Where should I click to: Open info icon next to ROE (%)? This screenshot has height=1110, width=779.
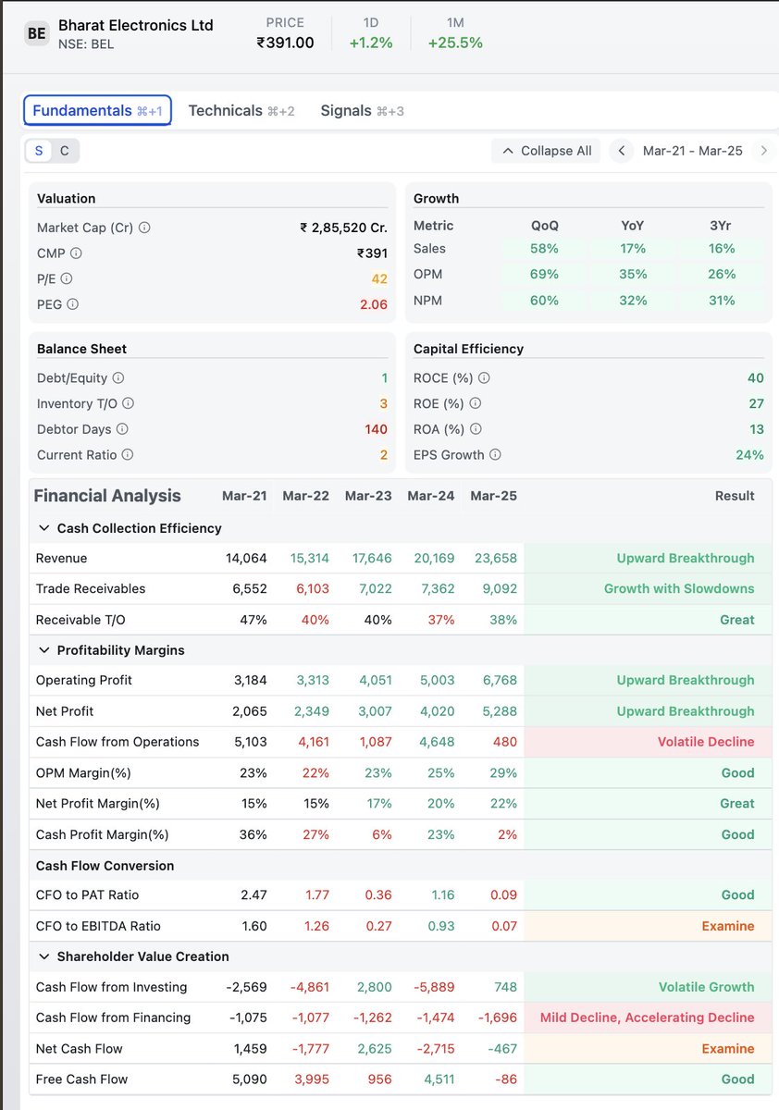475,403
